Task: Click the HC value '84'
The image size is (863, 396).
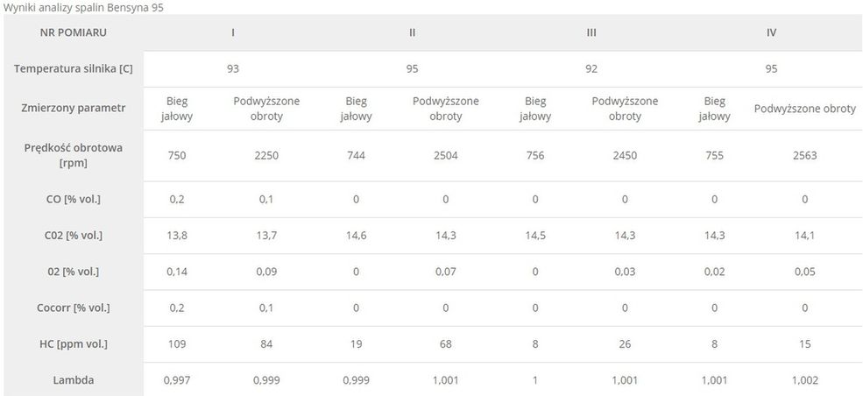Action: (x=265, y=344)
